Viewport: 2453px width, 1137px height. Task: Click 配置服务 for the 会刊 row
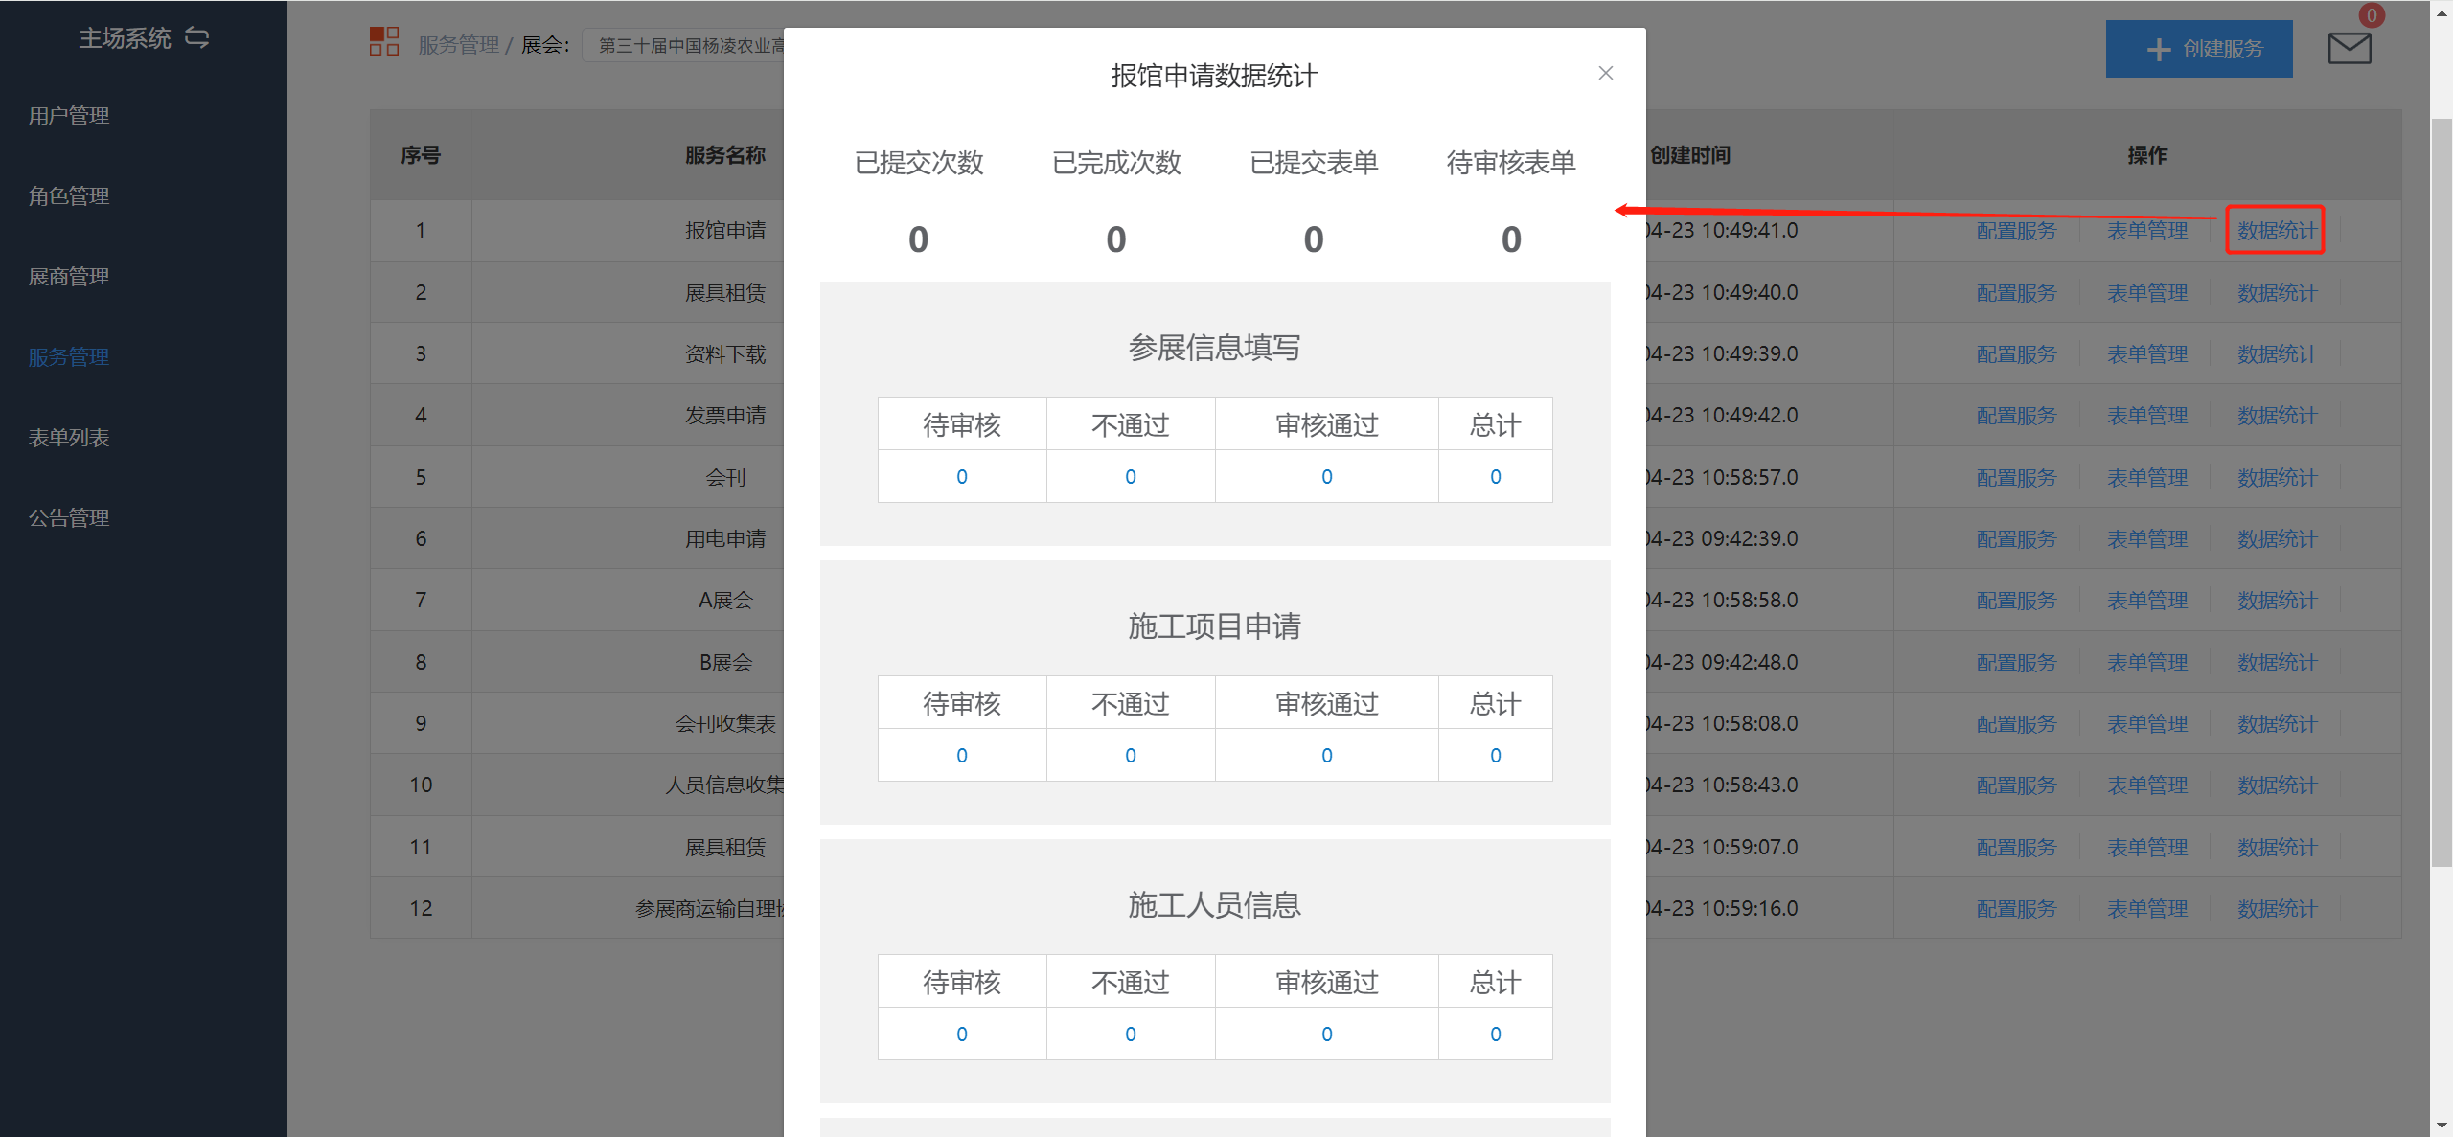tap(2016, 477)
